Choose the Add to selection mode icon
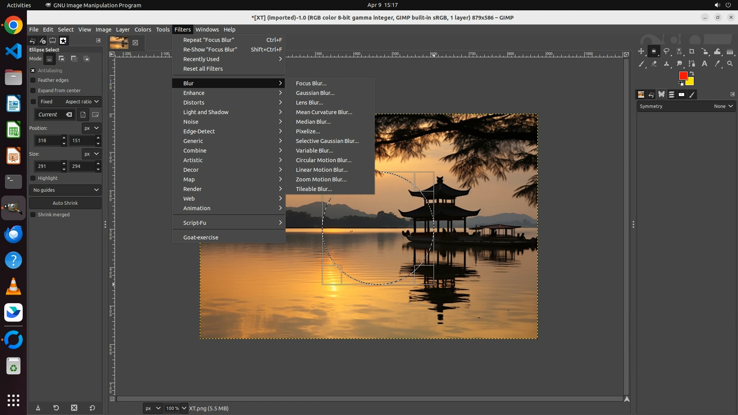 (61, 59)
